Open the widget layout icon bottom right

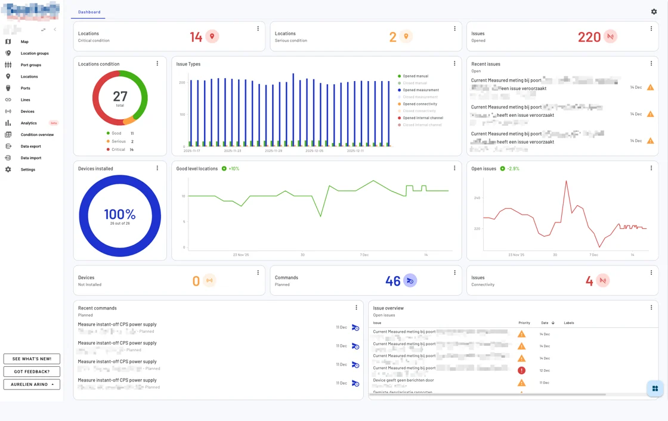click(x=654, y=388)
